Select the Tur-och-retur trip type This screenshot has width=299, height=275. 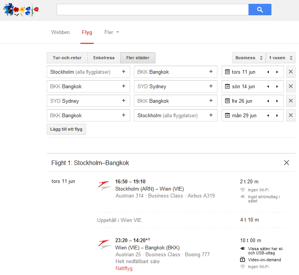[x=67, y=58]
